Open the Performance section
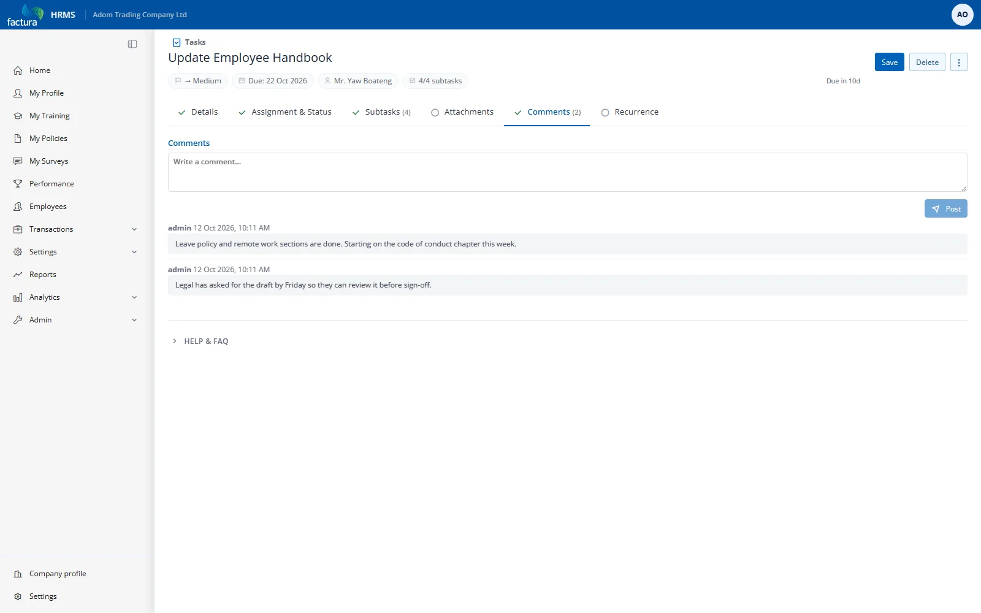The height and width of the screenshot is (613, 981). 52,184
